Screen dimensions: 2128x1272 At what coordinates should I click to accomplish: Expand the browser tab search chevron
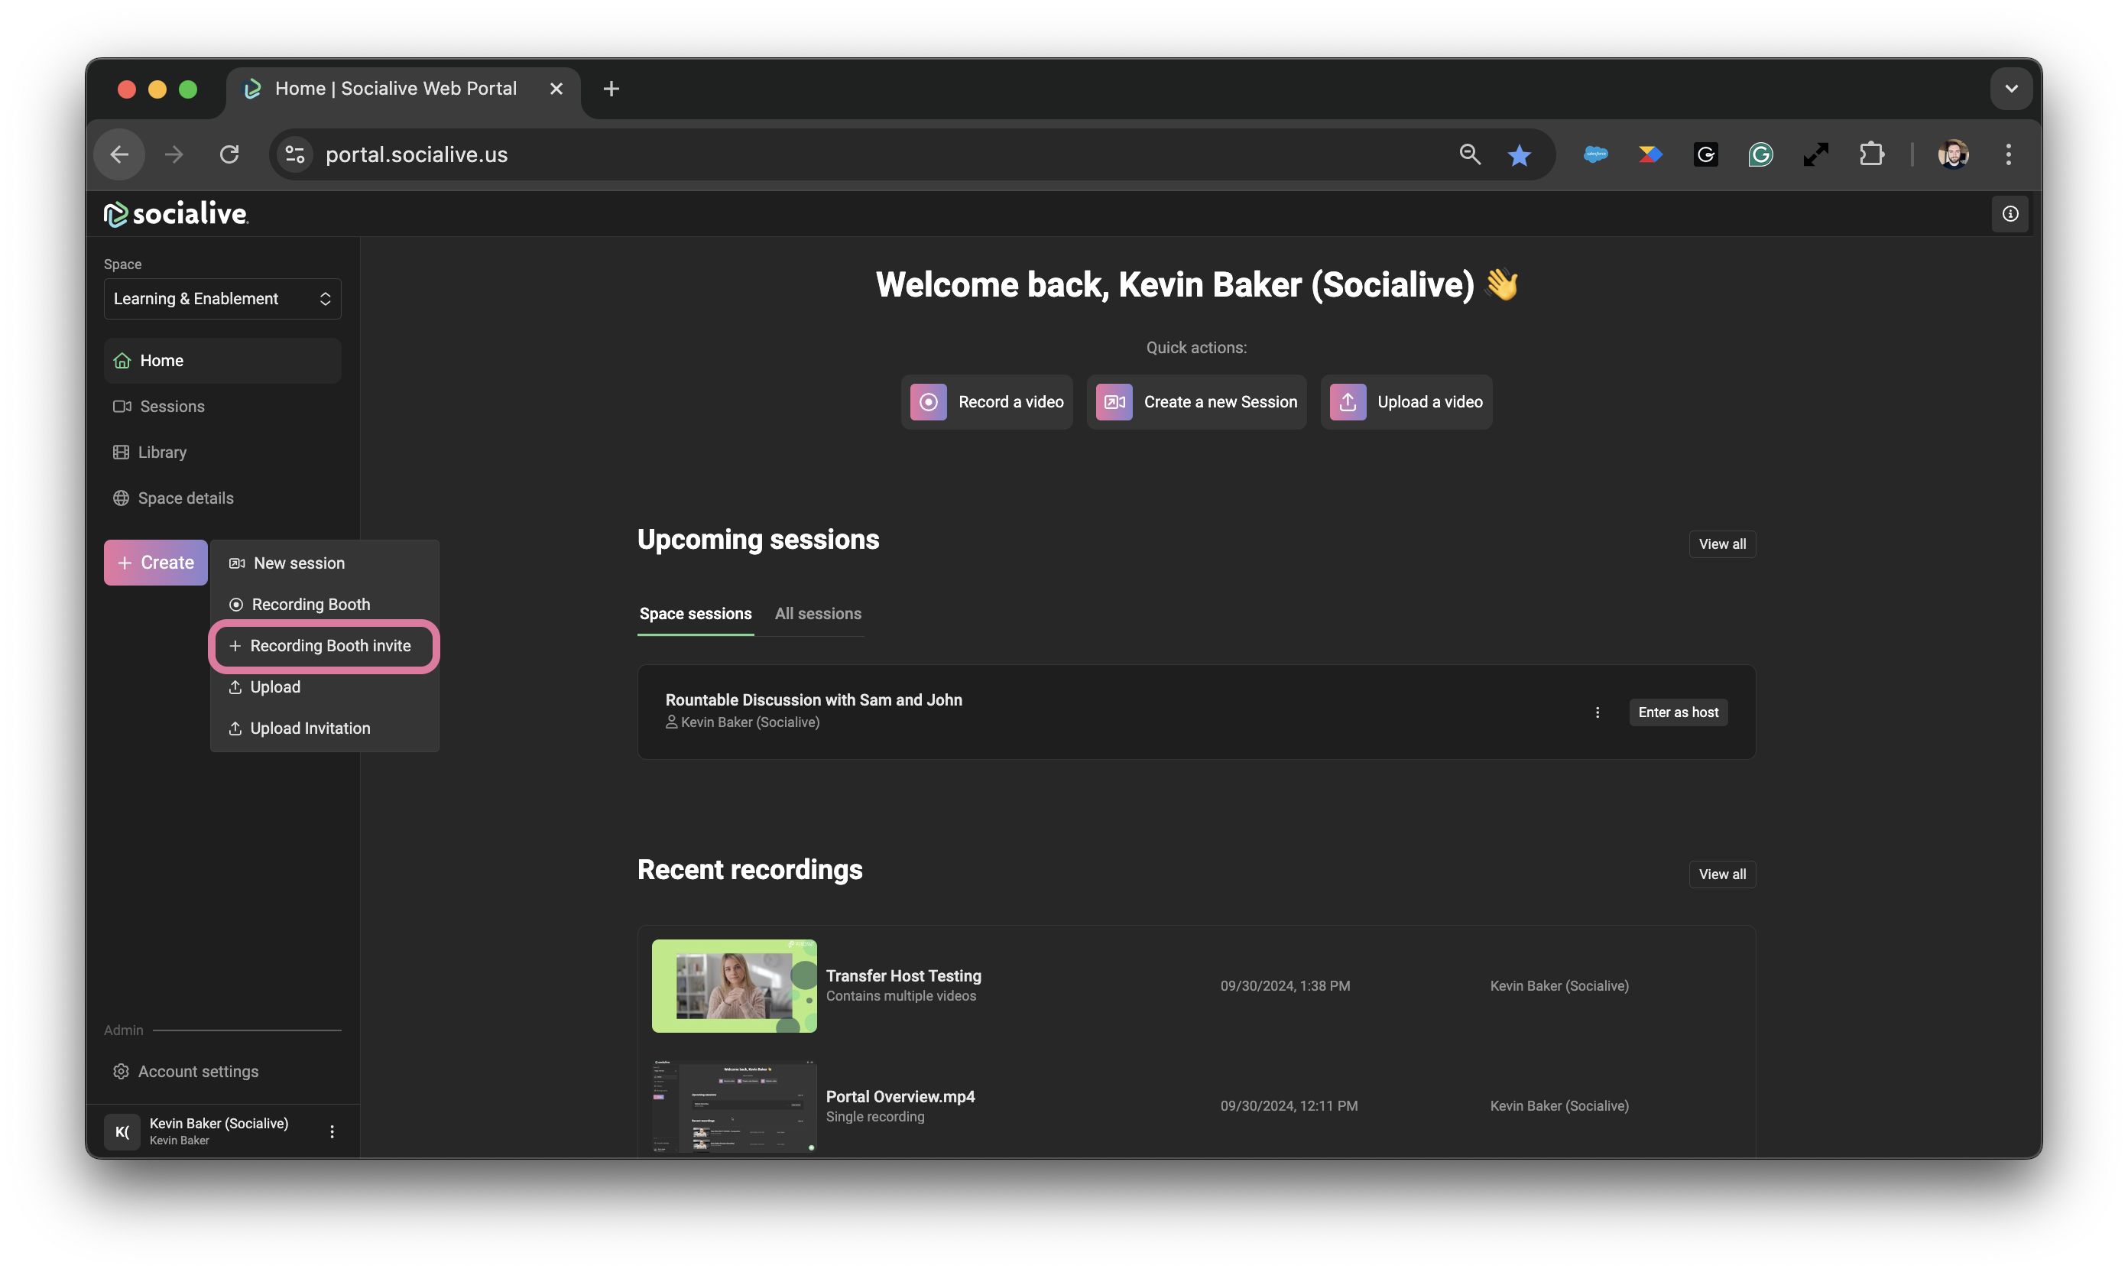point(2010,88)
